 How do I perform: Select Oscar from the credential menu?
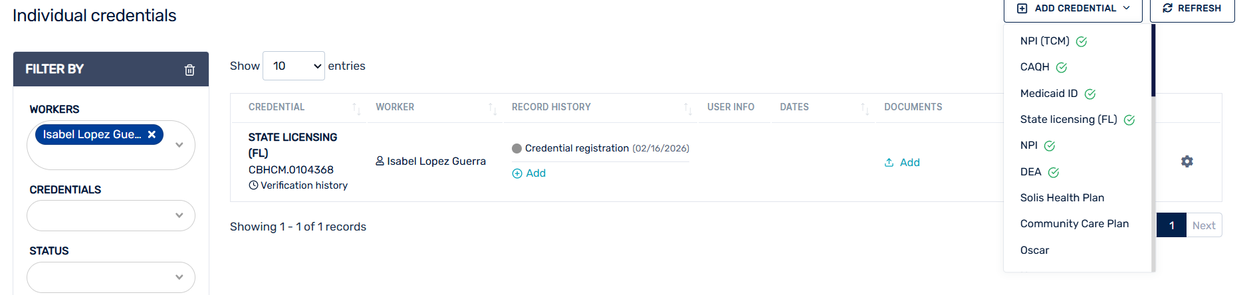[1034, 250]
